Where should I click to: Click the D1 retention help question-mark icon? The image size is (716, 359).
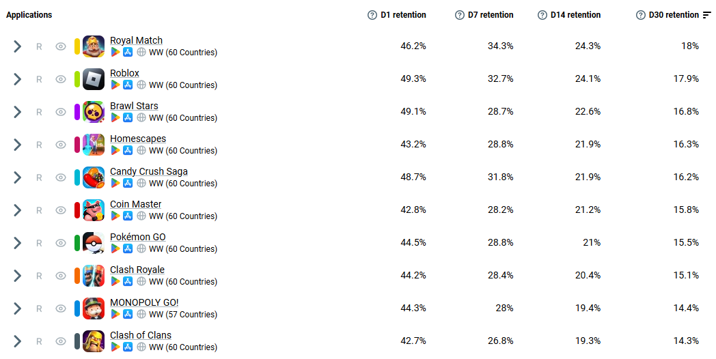(x=372, y=15)
